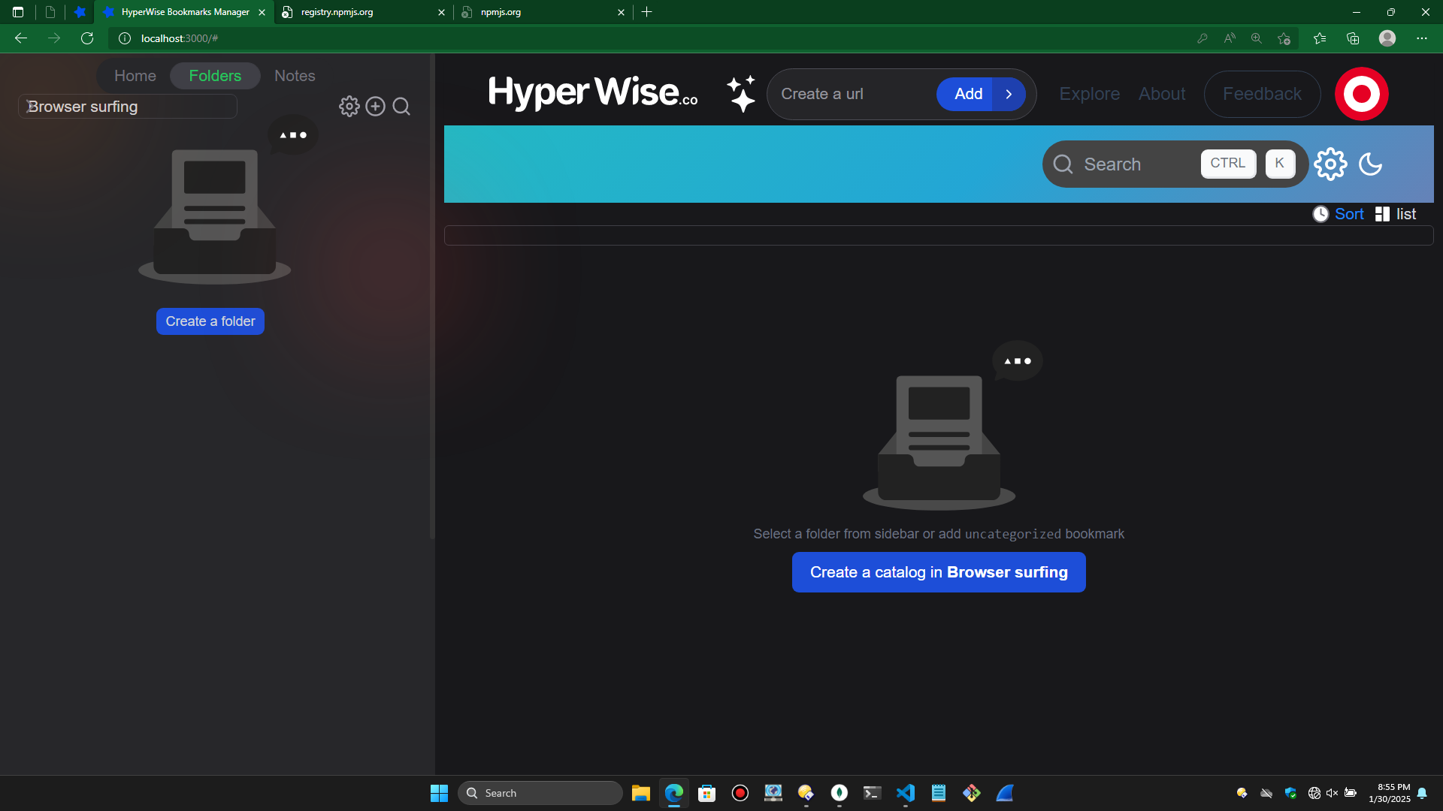Click the read aloud icon

tap(1230, 38)
